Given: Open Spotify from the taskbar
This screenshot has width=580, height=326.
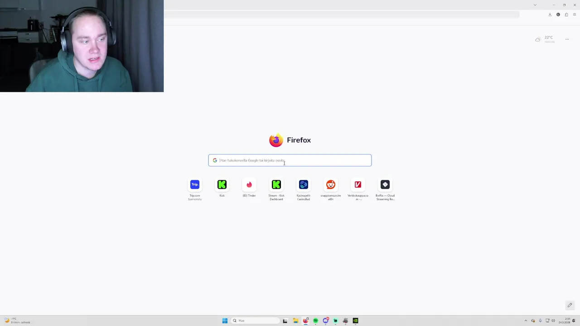Looking at the screenshot, I should [x=315, y=321].
